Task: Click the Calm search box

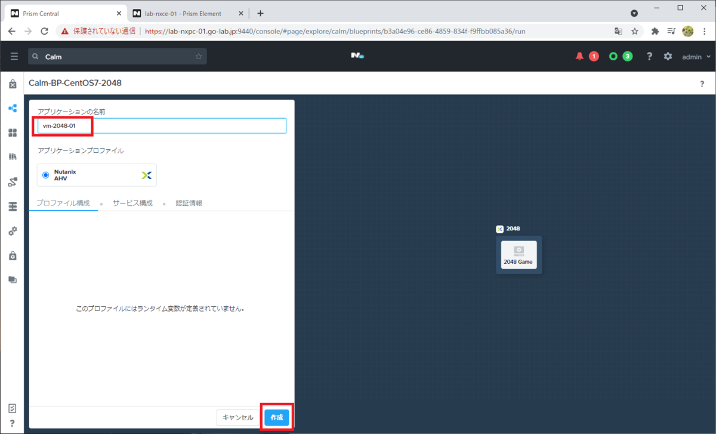Action: (x=118, y=57)
